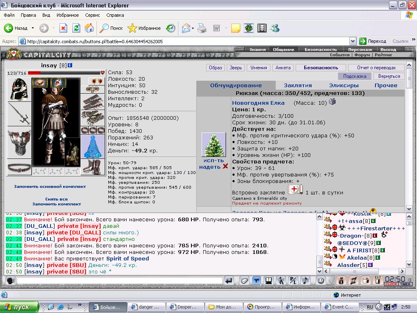Click the blue Christmas tree equipped slot
This screenshot has height=313, width=417.
click(92, 146)
